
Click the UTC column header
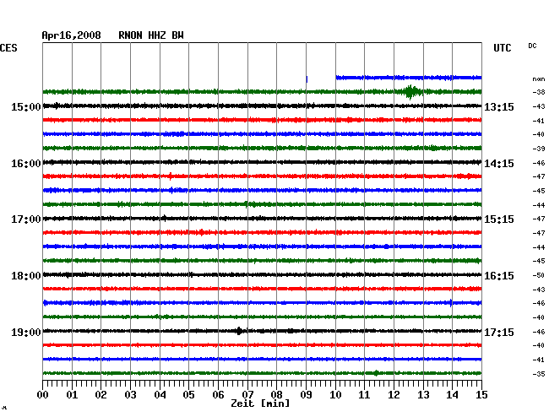(x=502, y=48)
